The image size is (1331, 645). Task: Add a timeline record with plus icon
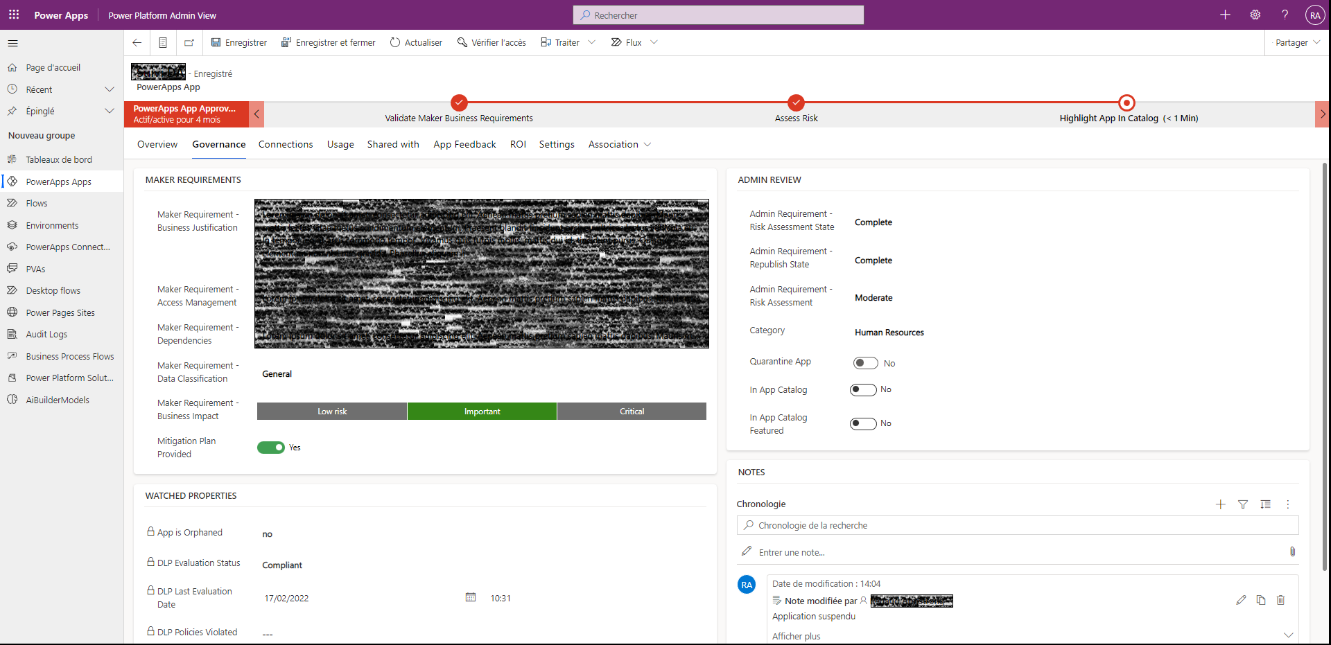click(1221, 504)
